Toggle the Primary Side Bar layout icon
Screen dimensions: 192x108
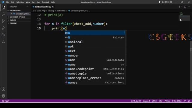[x=160, y=2]
